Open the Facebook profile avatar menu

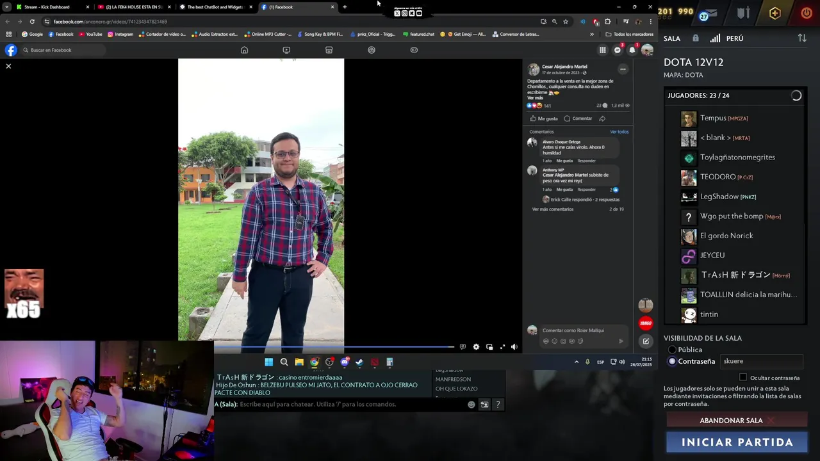coord(647,50)
